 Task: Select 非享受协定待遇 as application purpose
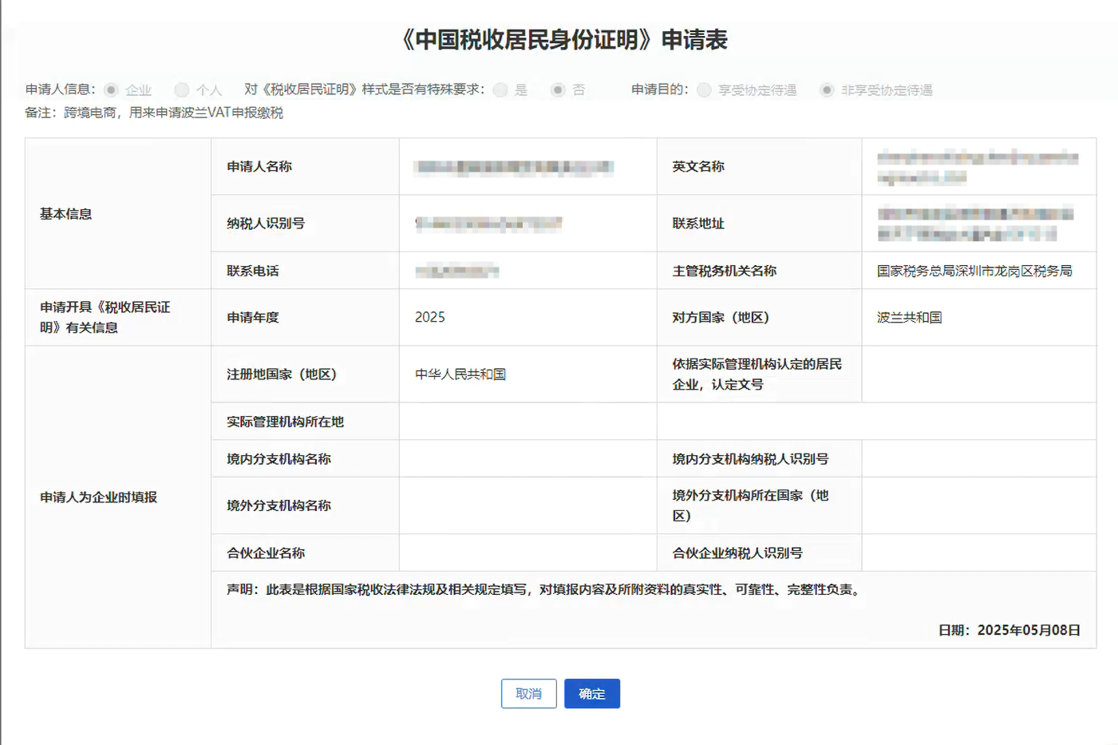tap(827, 89)
